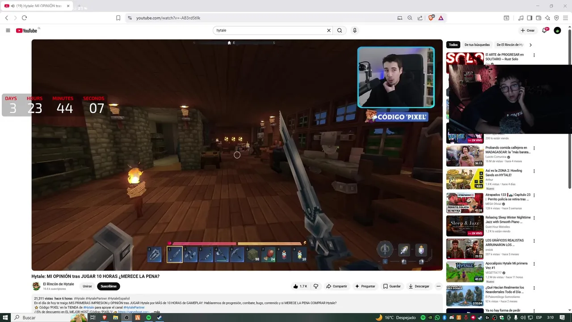This screenshot has width=572, height=322.
Task: Open the El Rincón de Hytale channel avatar
Action: (36, 286)
